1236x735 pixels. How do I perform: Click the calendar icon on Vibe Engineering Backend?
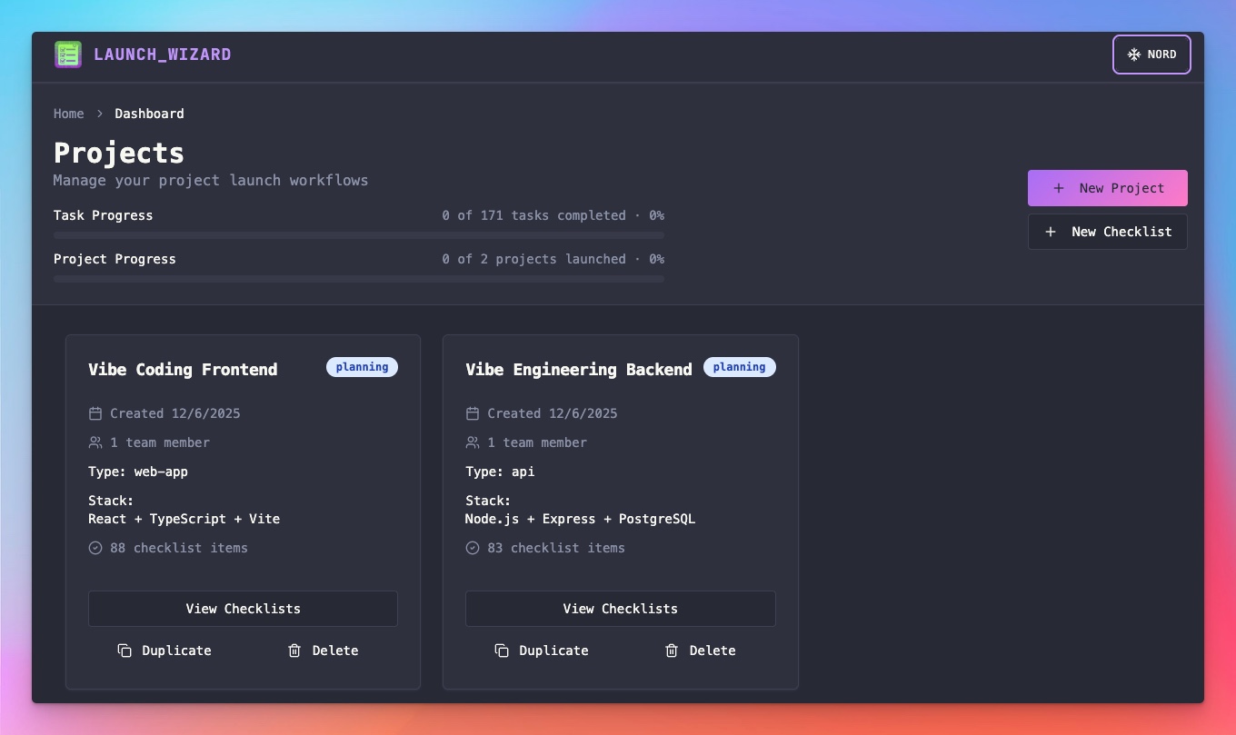click(472, 413)
